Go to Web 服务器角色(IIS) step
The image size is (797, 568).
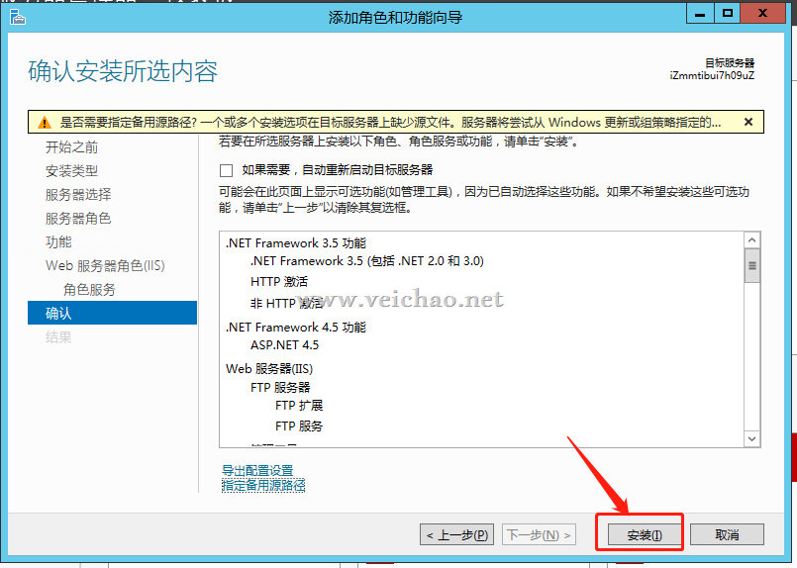click(x=105, y=266)
